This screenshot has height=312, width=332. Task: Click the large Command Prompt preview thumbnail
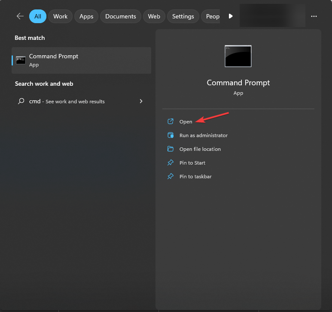238,56
